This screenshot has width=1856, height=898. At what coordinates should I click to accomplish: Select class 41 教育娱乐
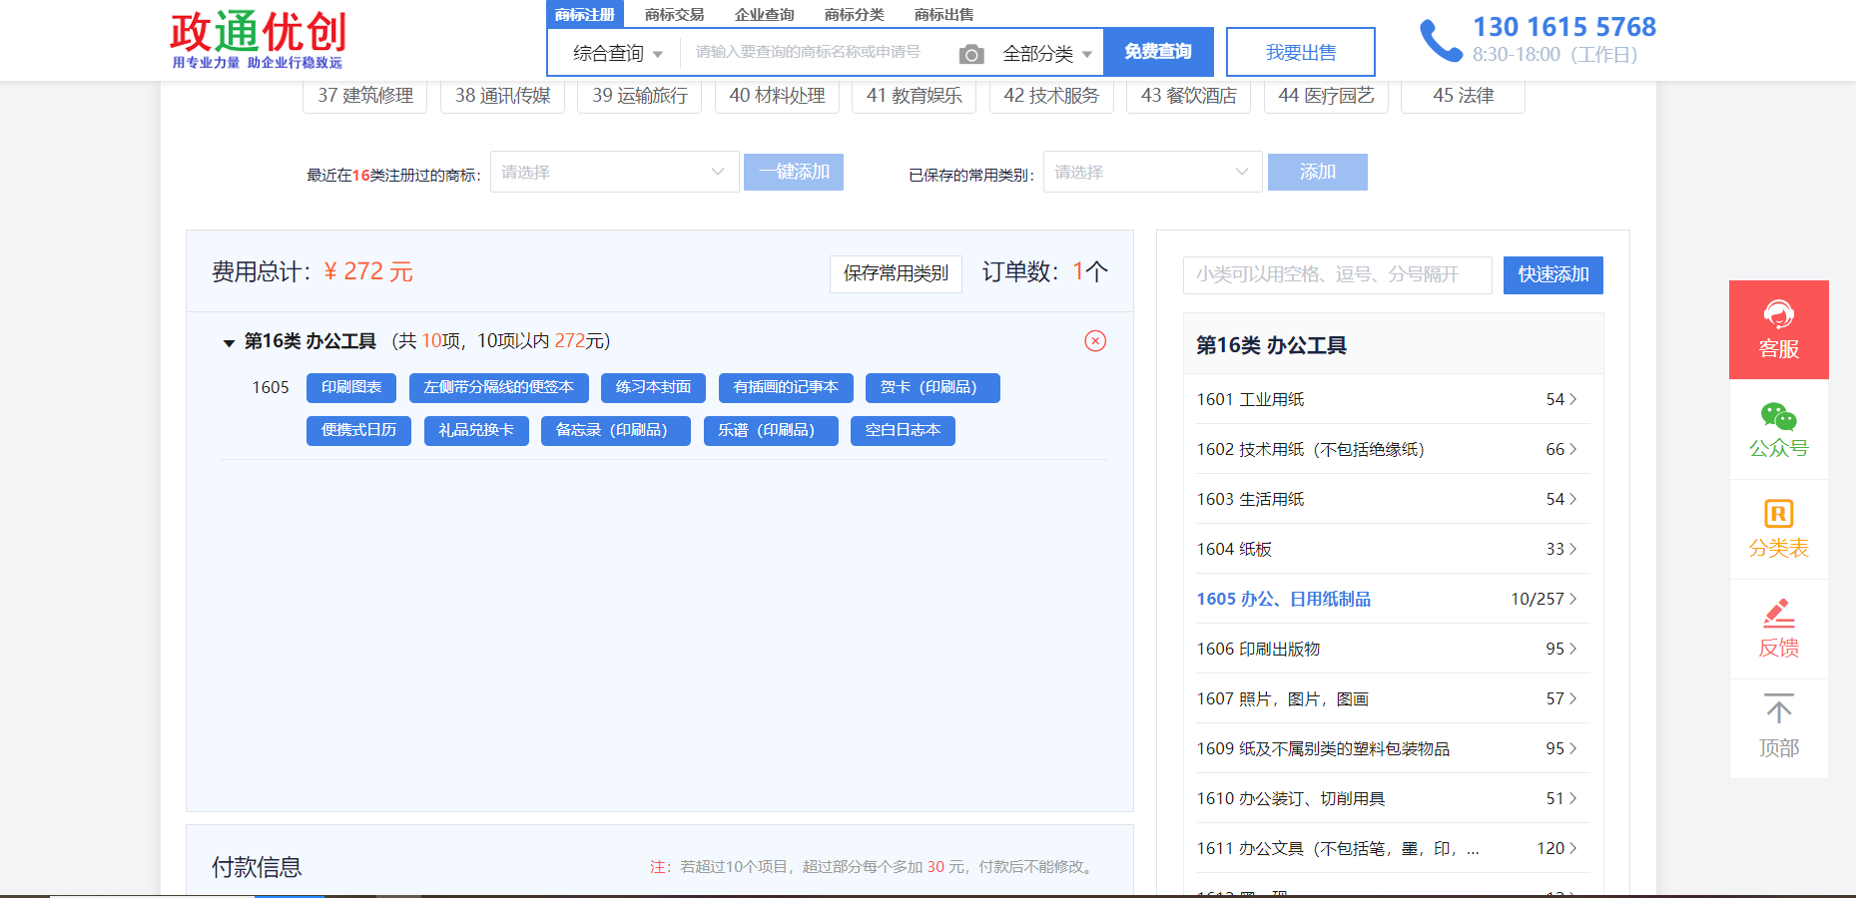tap(915, 96)
